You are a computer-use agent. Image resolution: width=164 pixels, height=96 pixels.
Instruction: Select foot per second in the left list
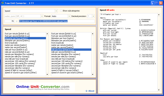25,36
